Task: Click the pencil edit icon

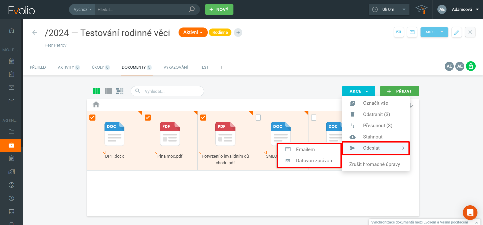Action: (456, 32)
